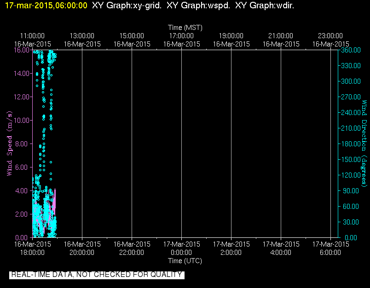Click the 12.00 wind speed tick value
The height and width of the screenshot is (288, 370).
[22, 97]
